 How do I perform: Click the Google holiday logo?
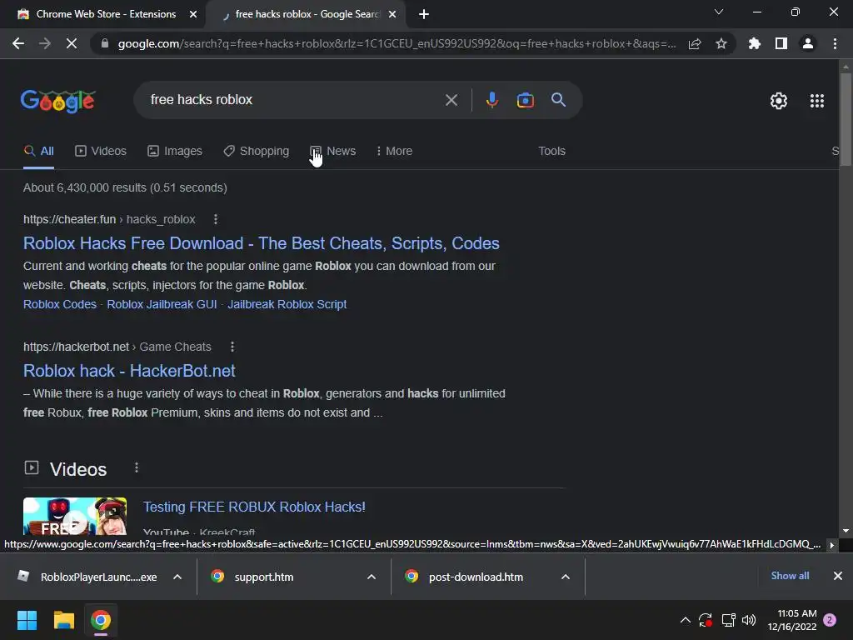point(57,101)
